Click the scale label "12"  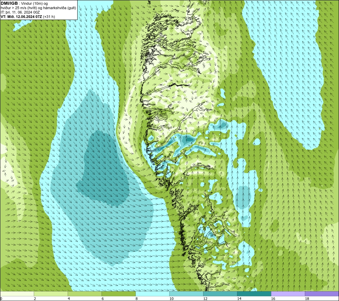(205, 299)
